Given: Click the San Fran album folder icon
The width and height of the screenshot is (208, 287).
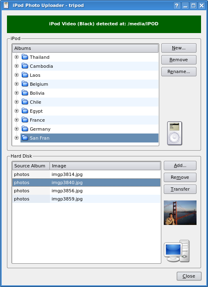Looking at the screenshot, I should point(25,138).
